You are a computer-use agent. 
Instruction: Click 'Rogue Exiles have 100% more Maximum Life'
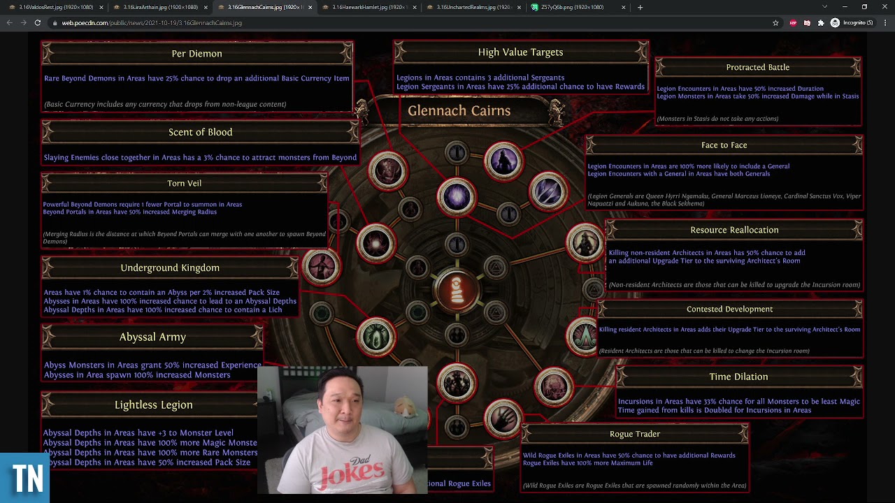tap(587, 463)
